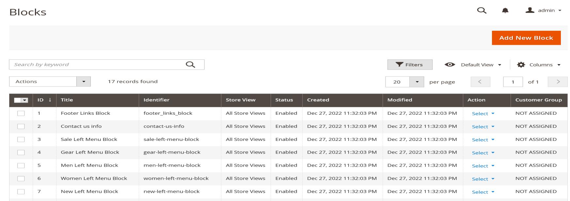Select the Sale Left Menu Block checkbox
This screenshot has width=570, height=201.
(x=21, y=140)
